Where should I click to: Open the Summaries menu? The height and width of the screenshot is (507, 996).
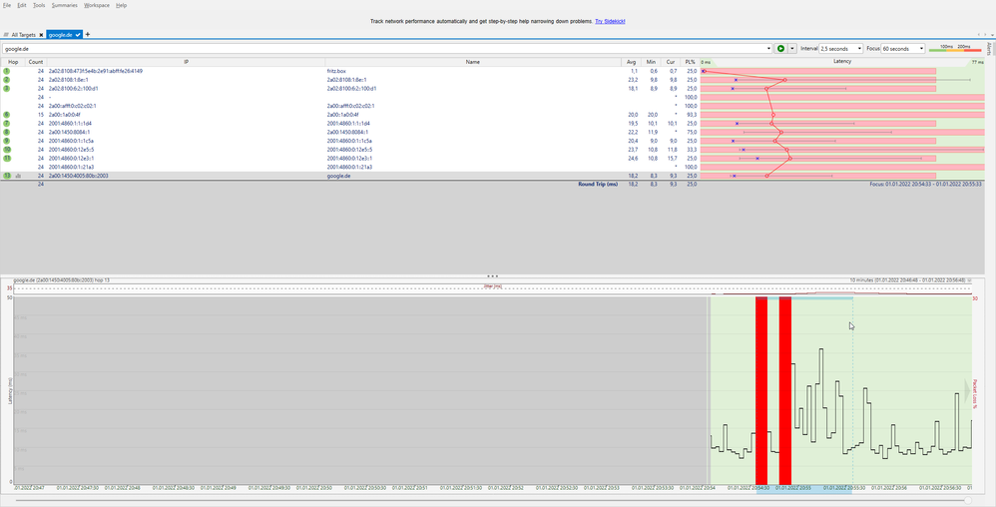coord(64,5)
